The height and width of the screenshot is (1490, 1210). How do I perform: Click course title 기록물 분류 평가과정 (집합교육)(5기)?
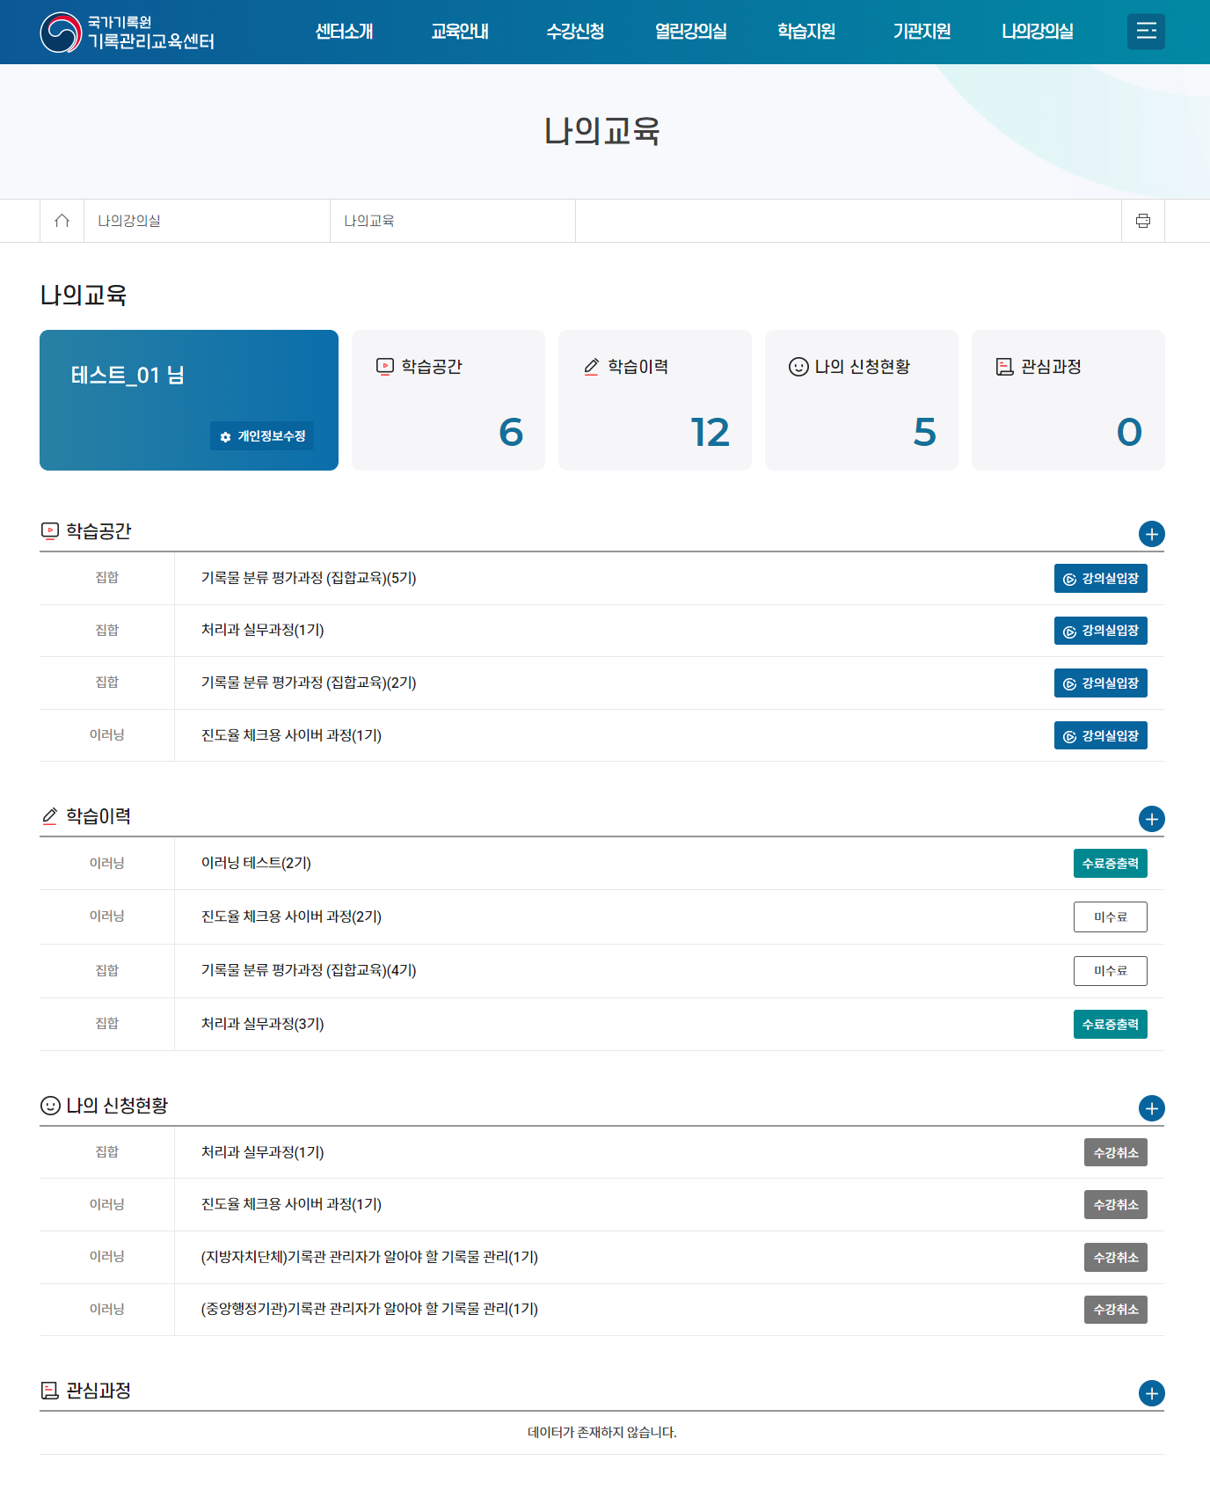[309, 578]
